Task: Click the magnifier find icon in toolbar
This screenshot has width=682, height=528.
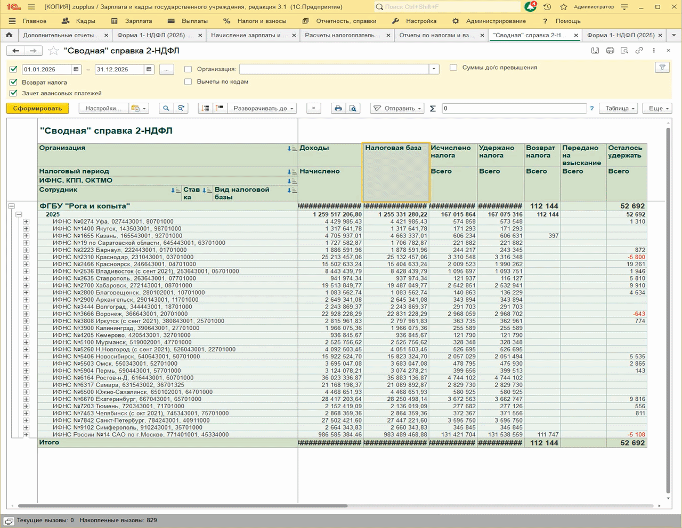Action: [166, 108]
